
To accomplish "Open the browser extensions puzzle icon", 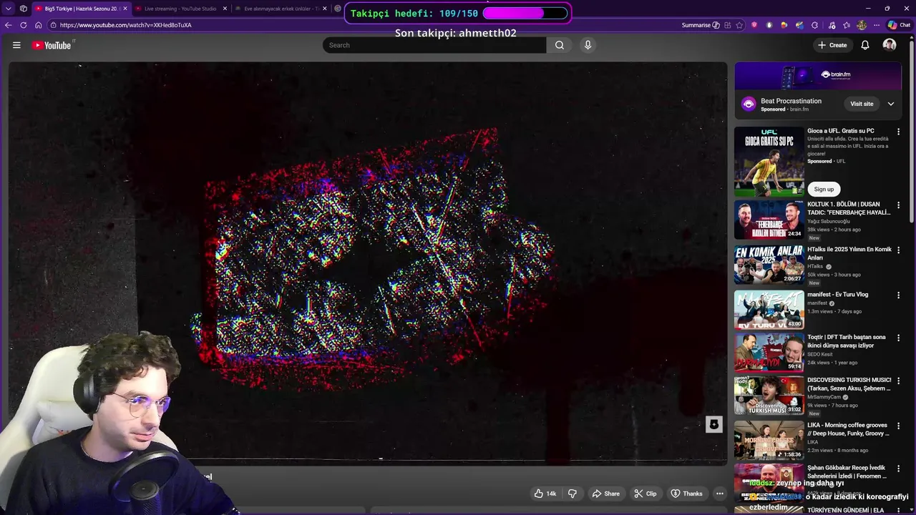I will click(814, 25).
